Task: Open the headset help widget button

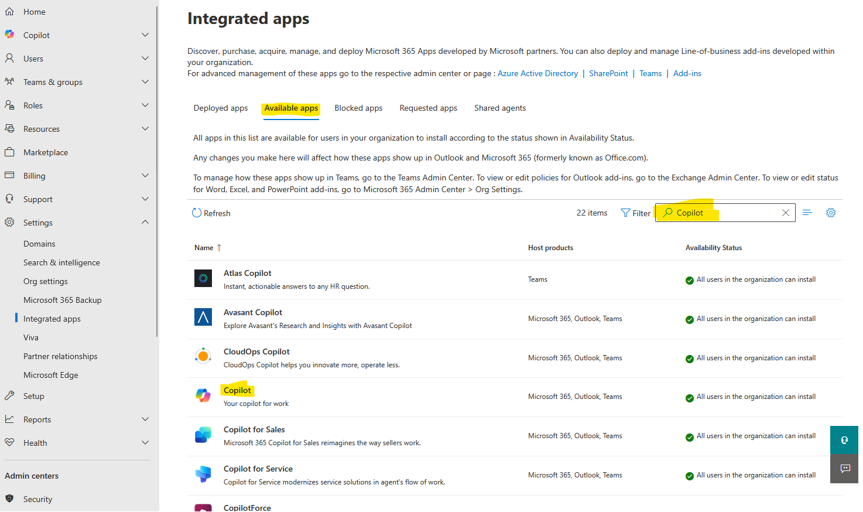Action: pos(844,440)
